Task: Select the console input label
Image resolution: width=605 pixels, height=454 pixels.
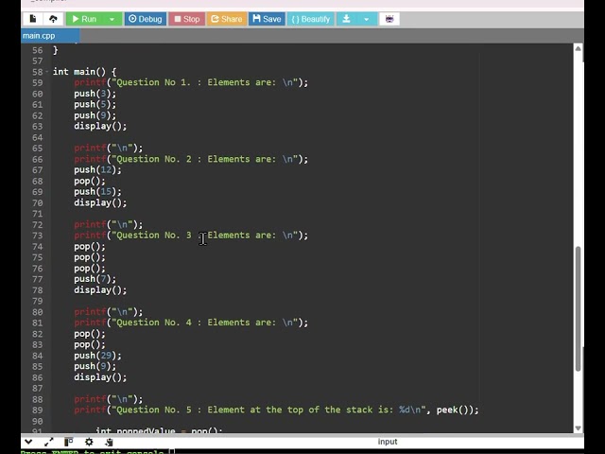Action: 388,442
